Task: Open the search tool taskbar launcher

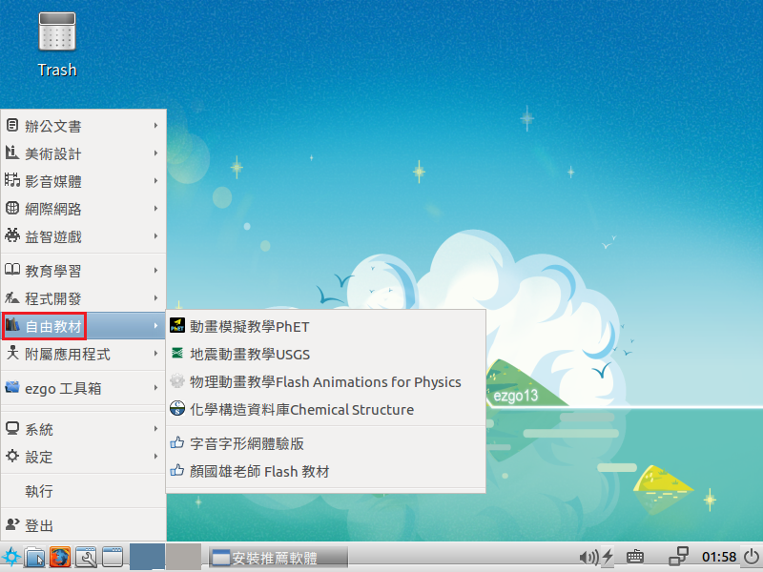Action: [x=86, y=557]
